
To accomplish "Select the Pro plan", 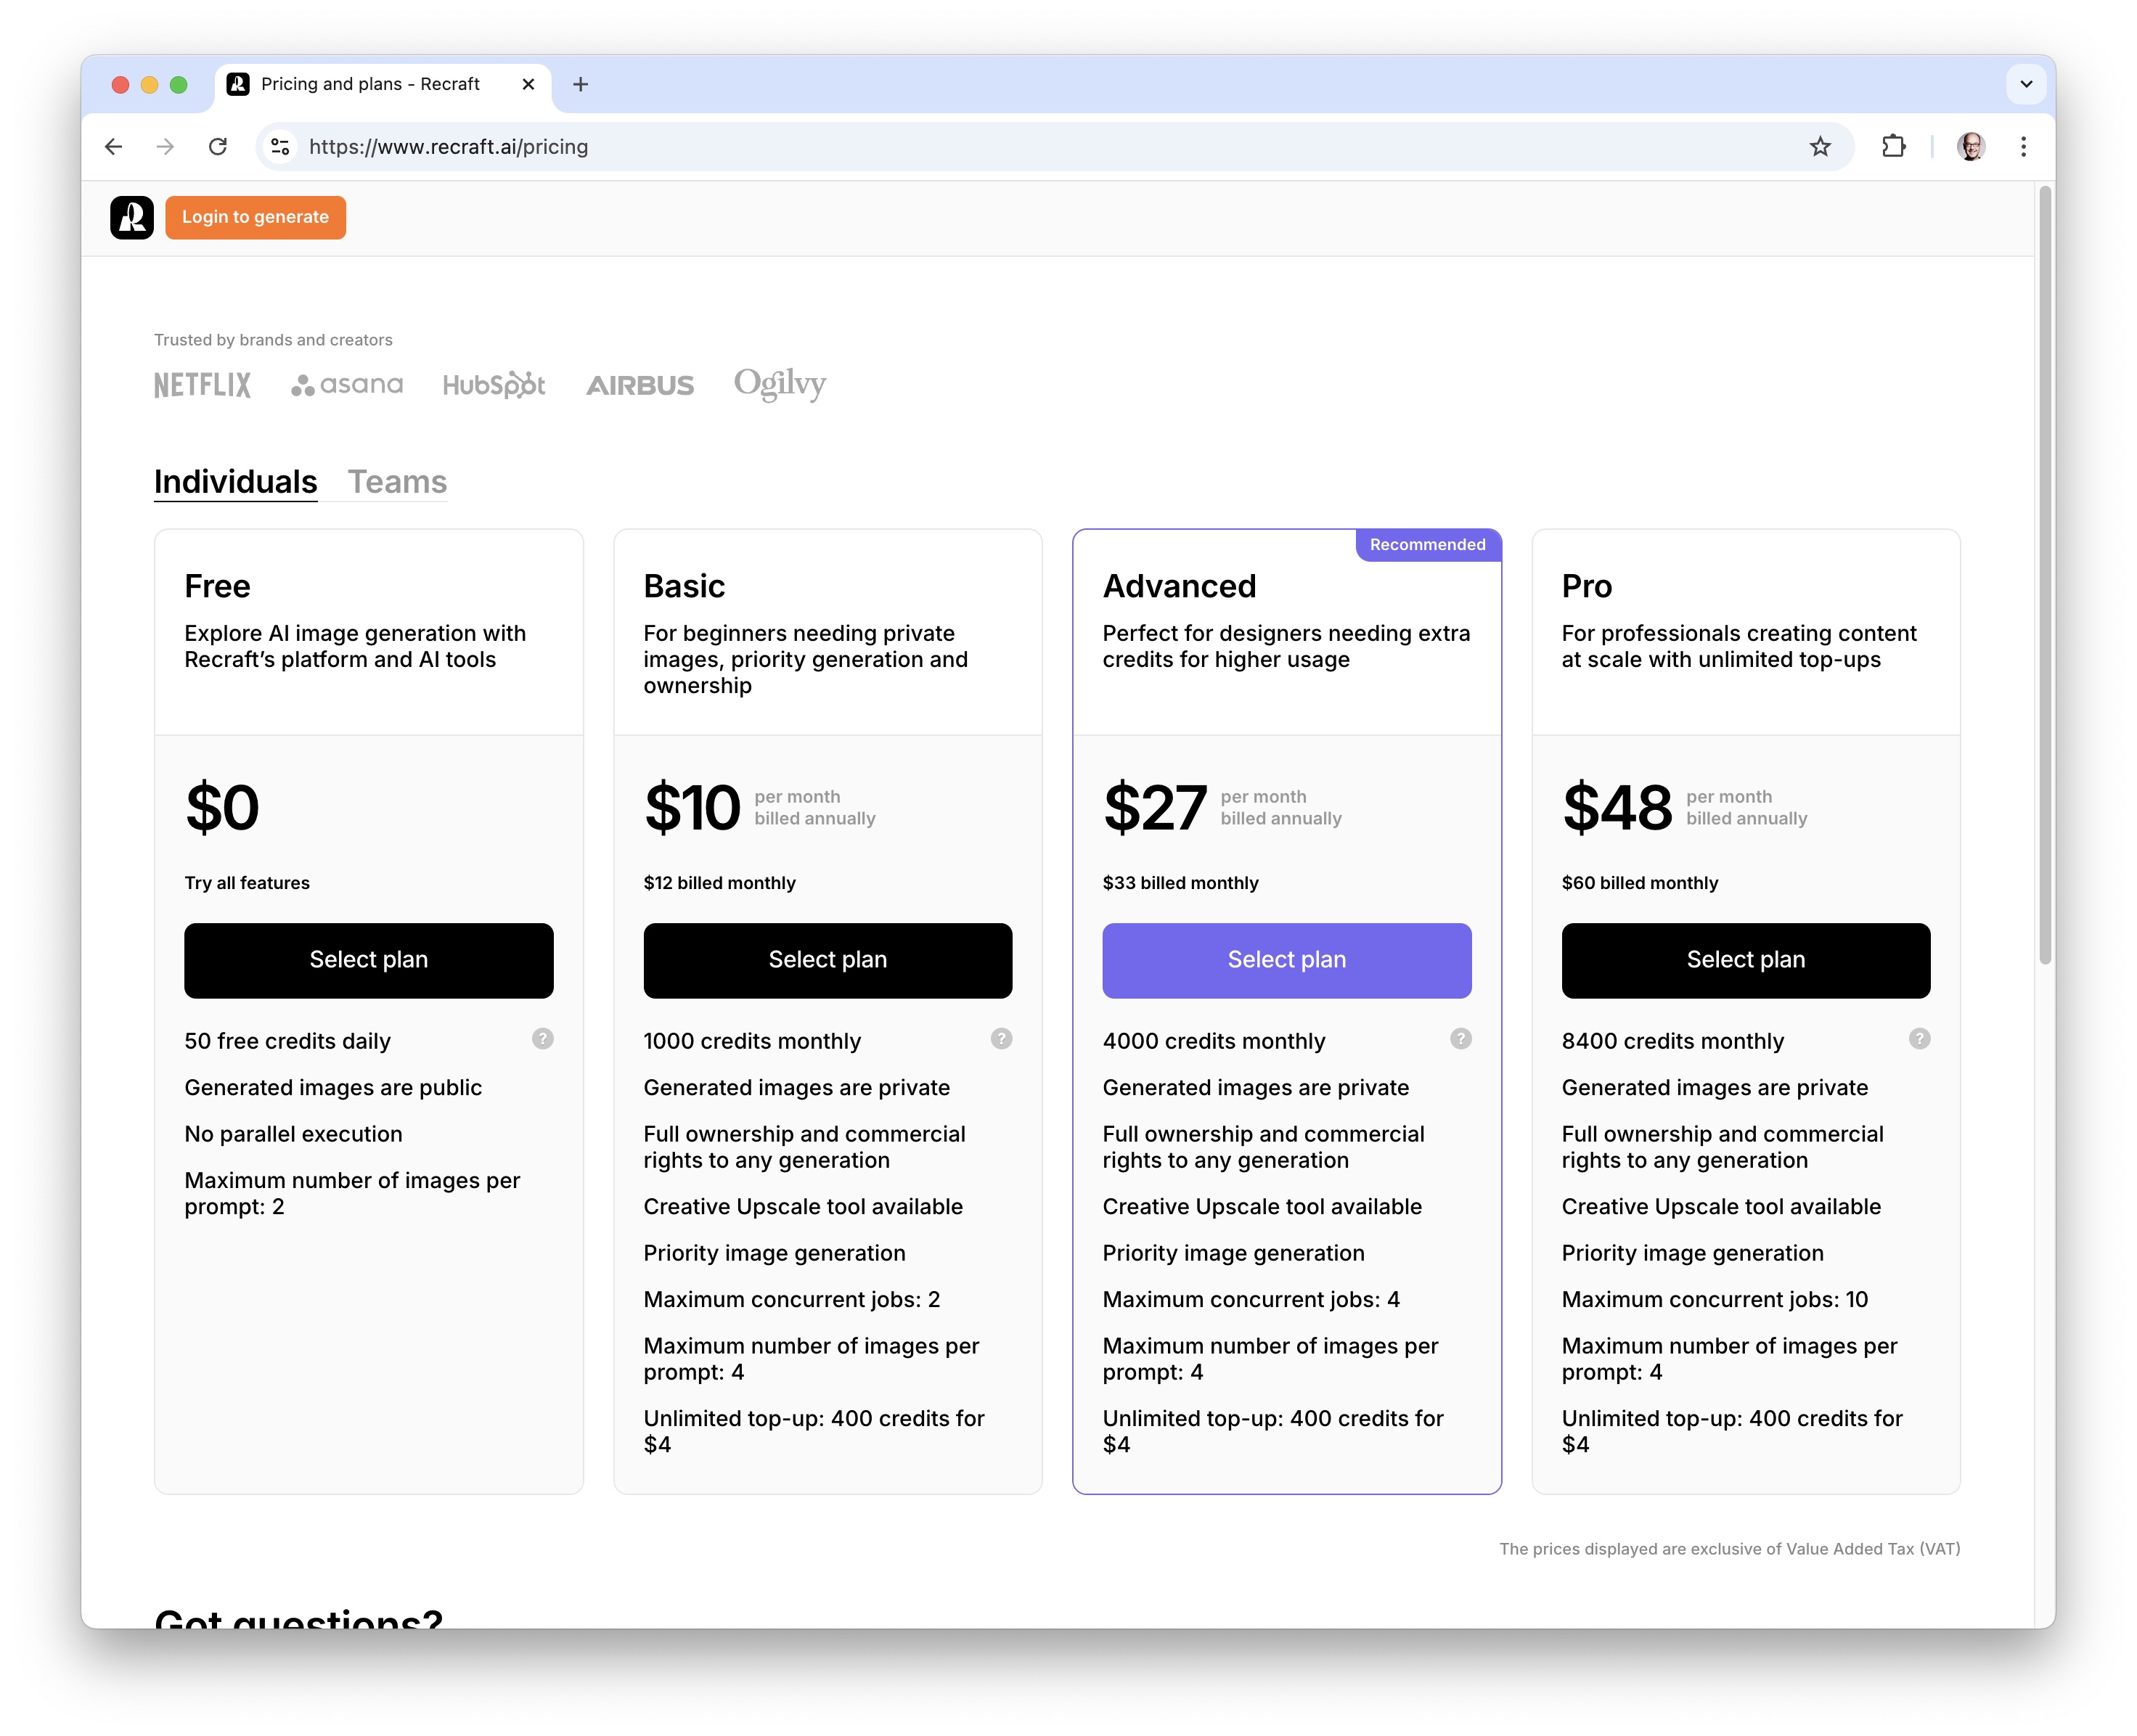I will pos(1745,960).
